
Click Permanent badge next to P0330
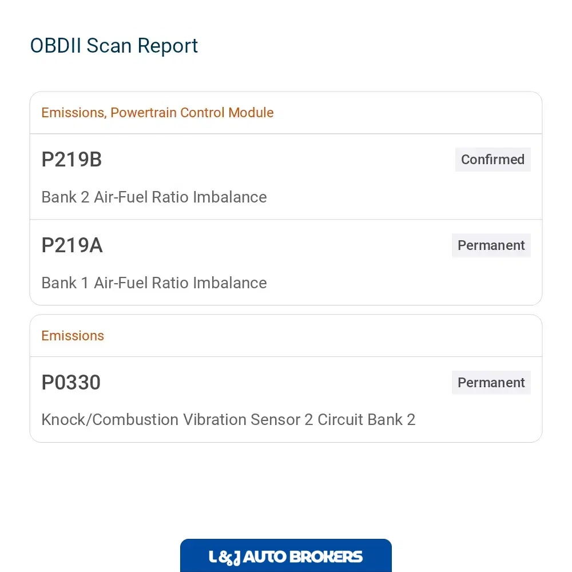pyautogui.click(x=491, y=383)
